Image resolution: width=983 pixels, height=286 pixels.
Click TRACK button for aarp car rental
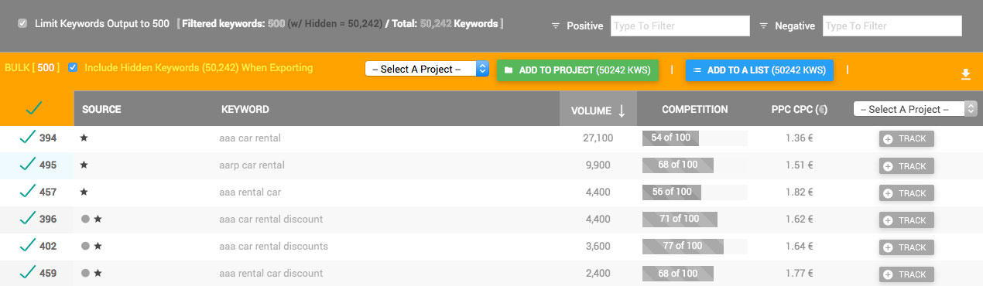point(906,166)
